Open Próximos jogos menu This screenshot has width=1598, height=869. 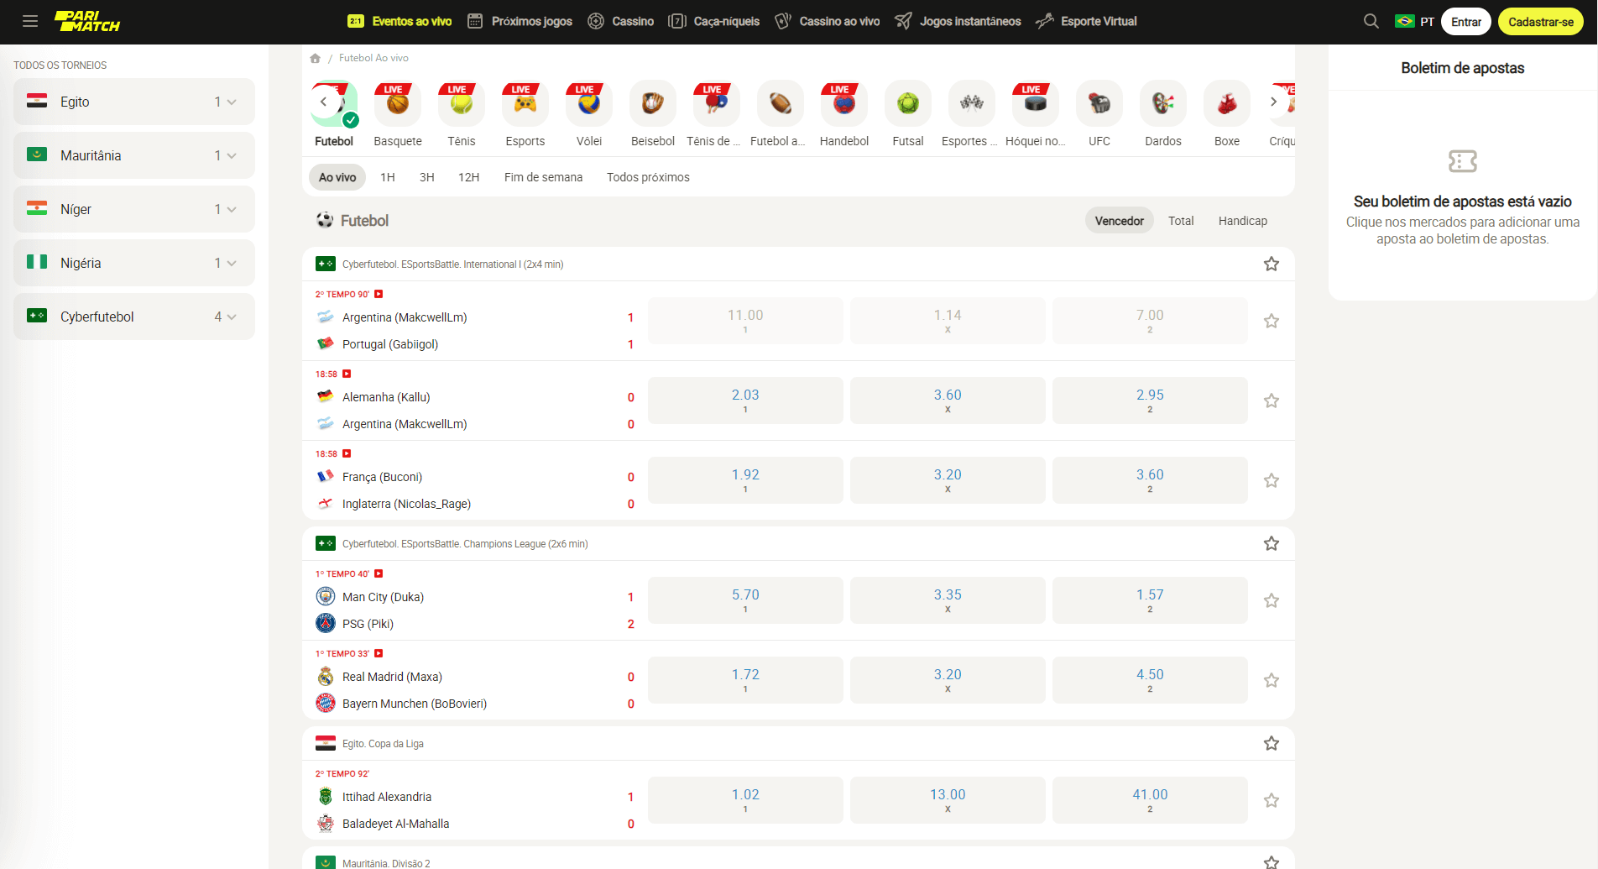pyautogui.click(x=520, y=22)
